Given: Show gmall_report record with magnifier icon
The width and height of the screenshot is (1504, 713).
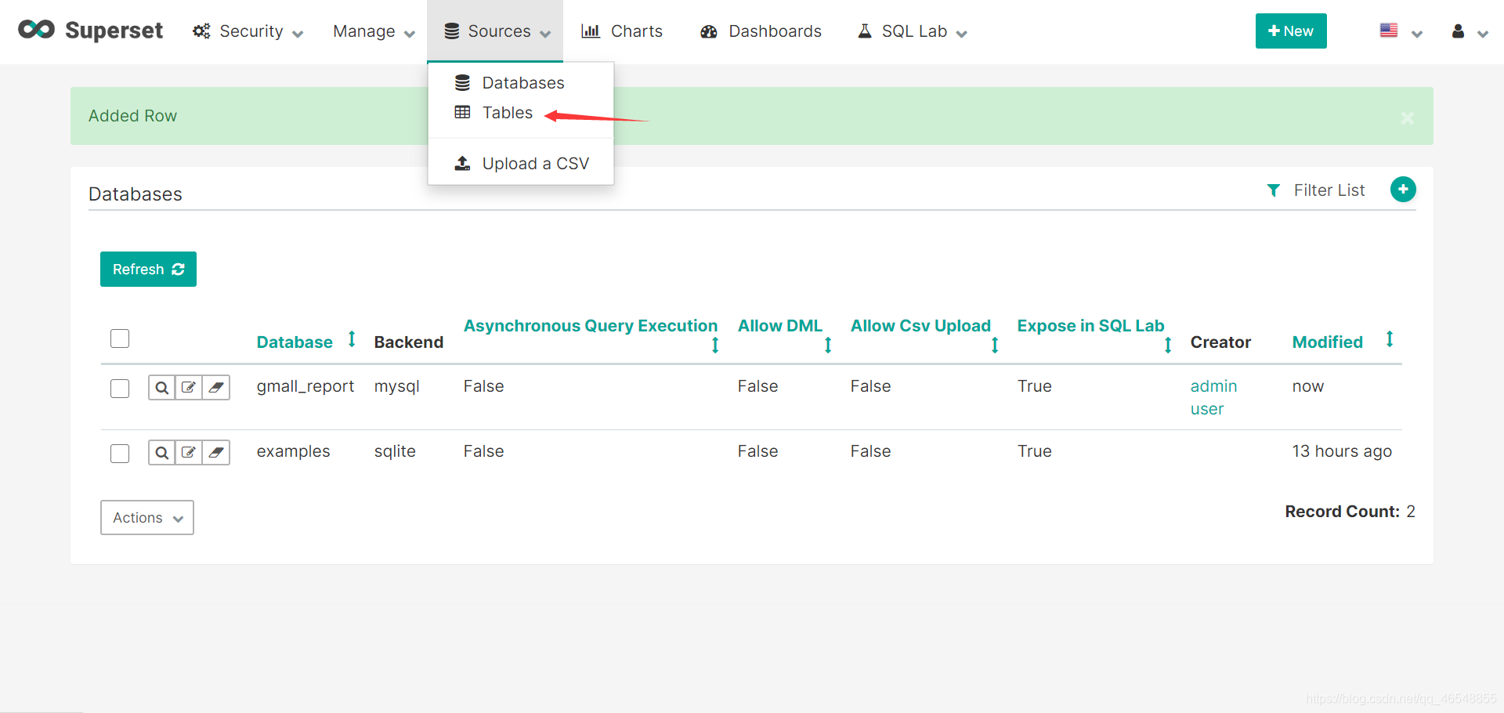Looking at the screenshot, I should point(161,387).
